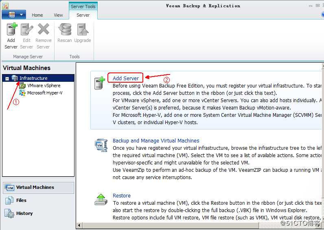The width and height of the screenshot is (324, 230).
Task: Click the Files pane documents icon
Action: pyautogui.click(x=9, y=200)
